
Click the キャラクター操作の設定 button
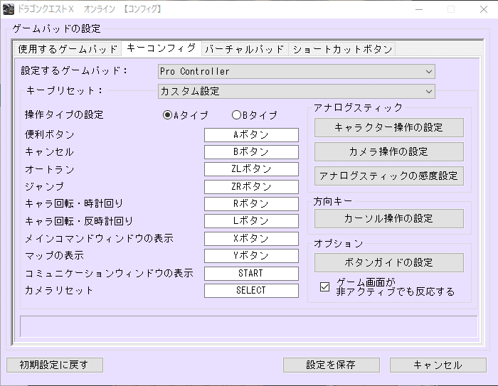click(x=389, y=128)
